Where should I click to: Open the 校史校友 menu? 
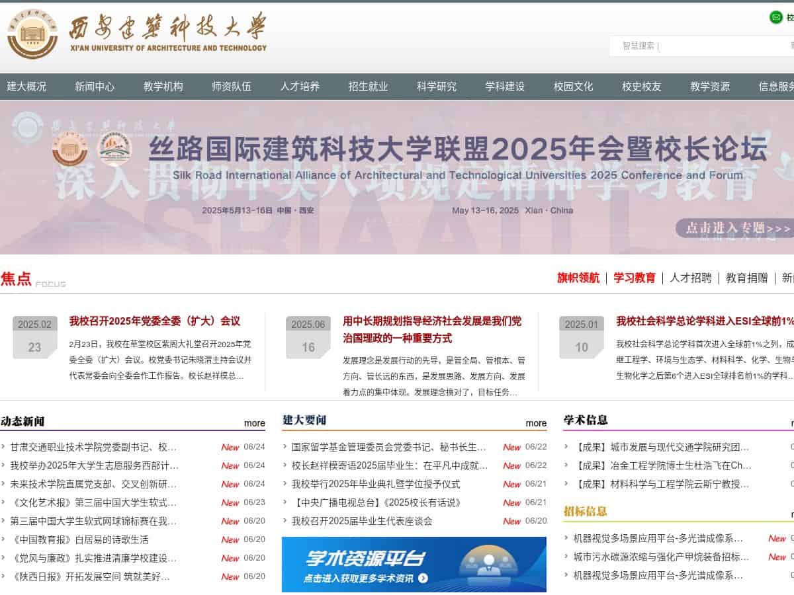point(642,87)
